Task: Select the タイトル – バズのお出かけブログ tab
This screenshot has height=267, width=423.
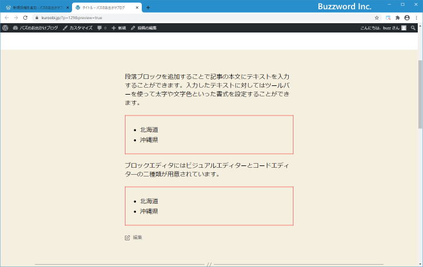Action: [x=103, y=8]
